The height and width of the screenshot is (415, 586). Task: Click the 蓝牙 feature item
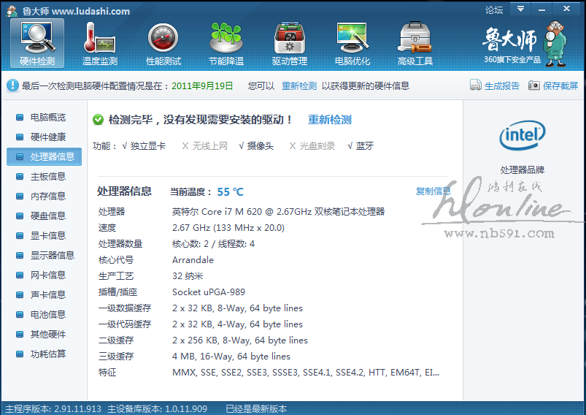point(361,146)
